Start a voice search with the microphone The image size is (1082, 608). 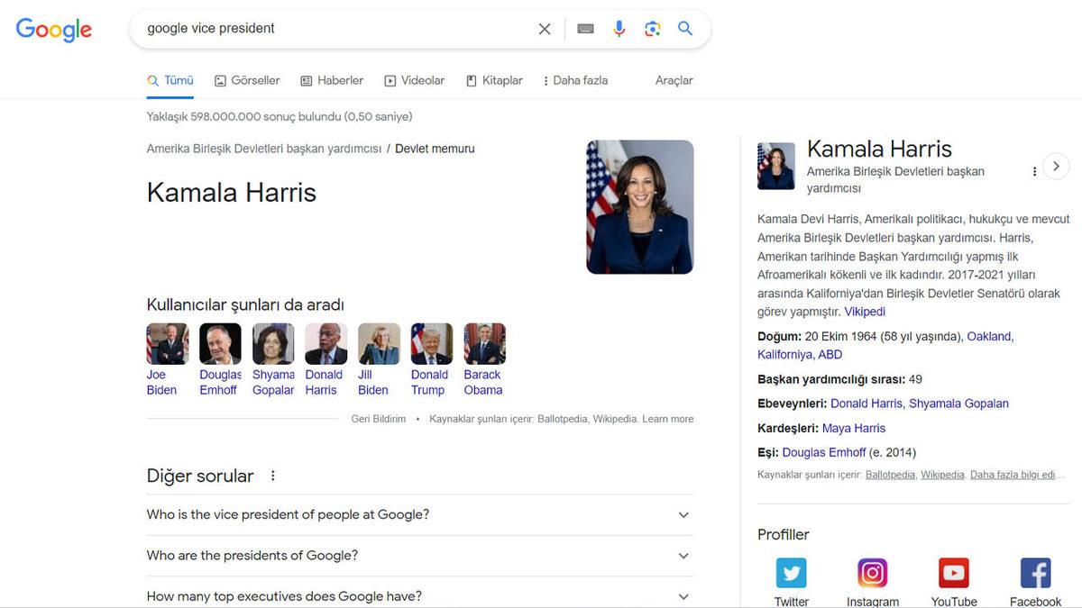click(x=619, y=28)
